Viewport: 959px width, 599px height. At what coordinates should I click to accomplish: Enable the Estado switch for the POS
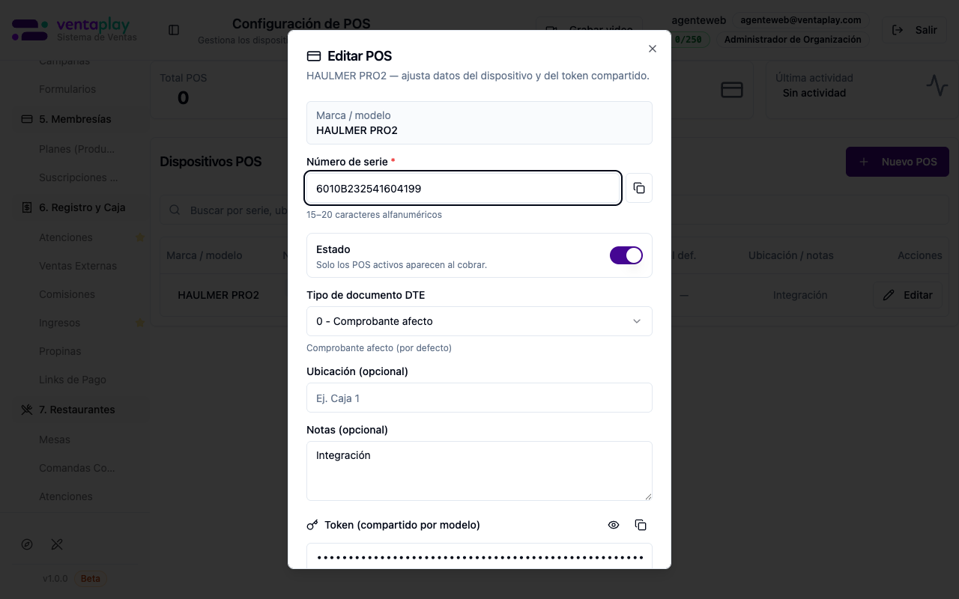point(626,255)
